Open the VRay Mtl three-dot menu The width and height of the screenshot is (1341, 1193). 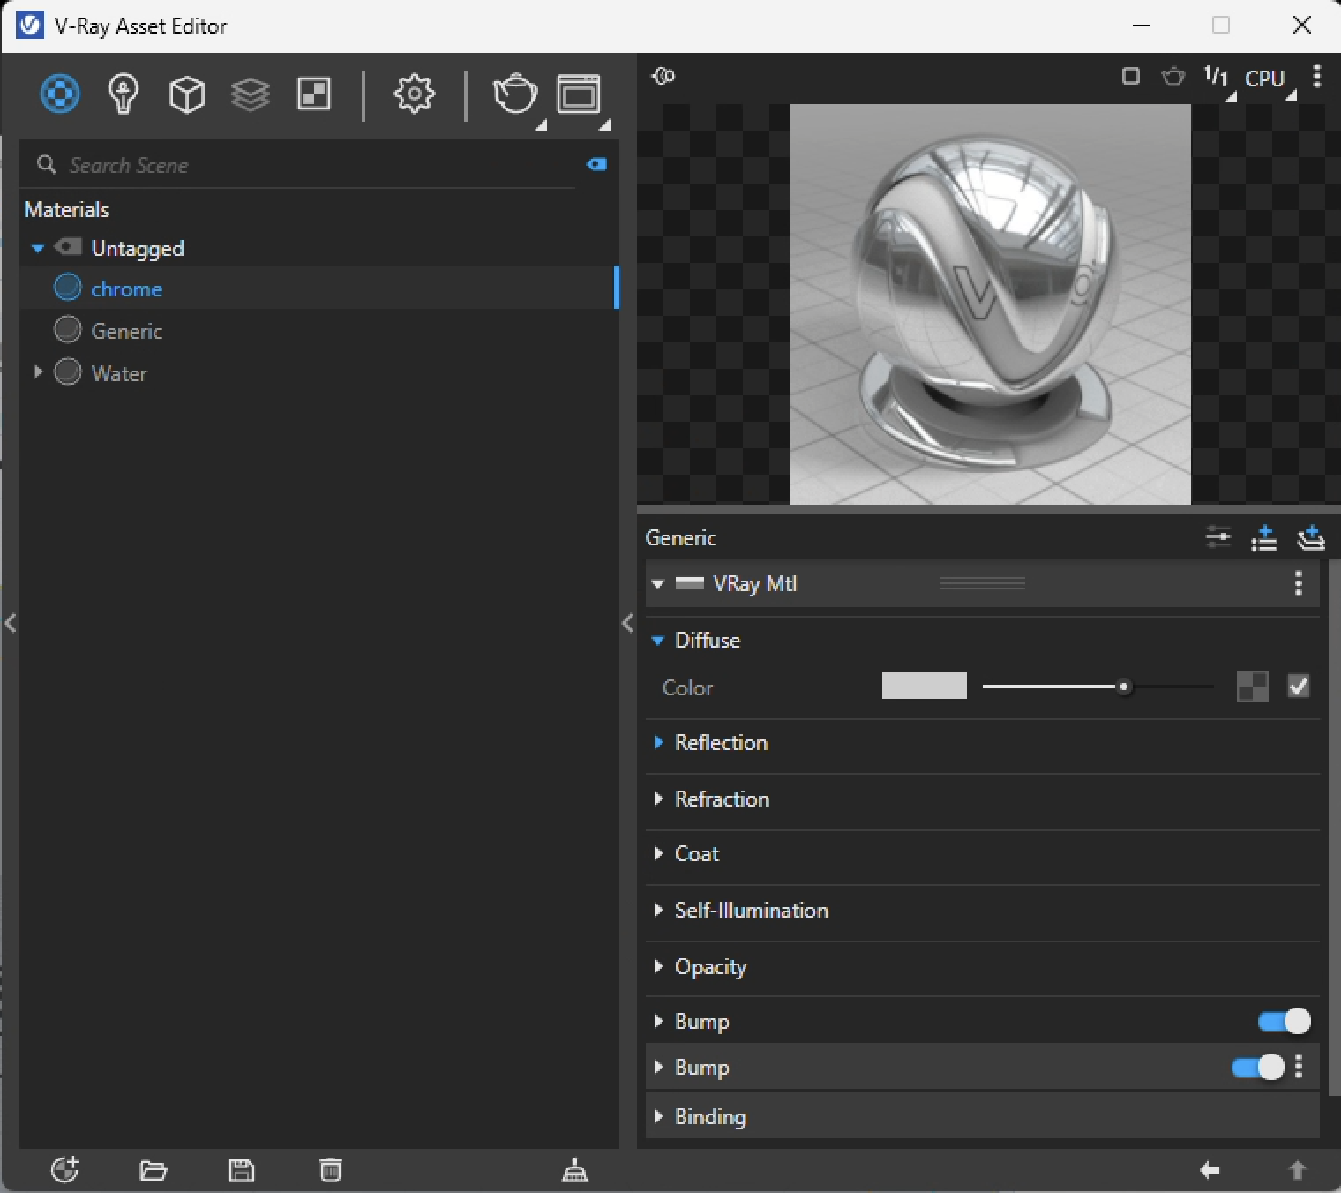tap(1299, 583)
